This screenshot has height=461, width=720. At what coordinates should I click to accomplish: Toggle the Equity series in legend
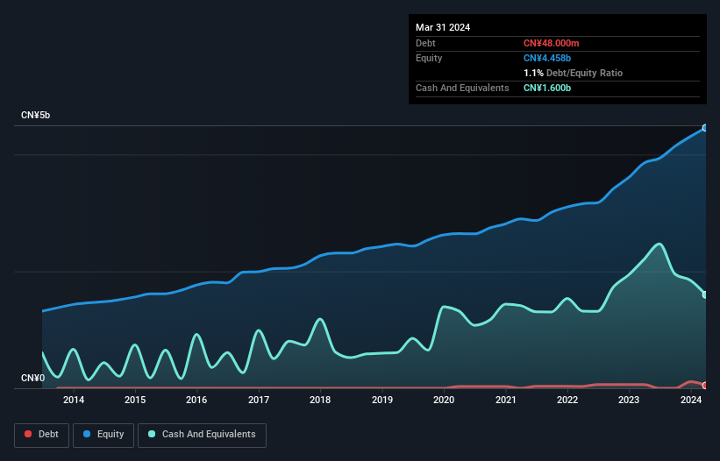[x=103, y=435]
